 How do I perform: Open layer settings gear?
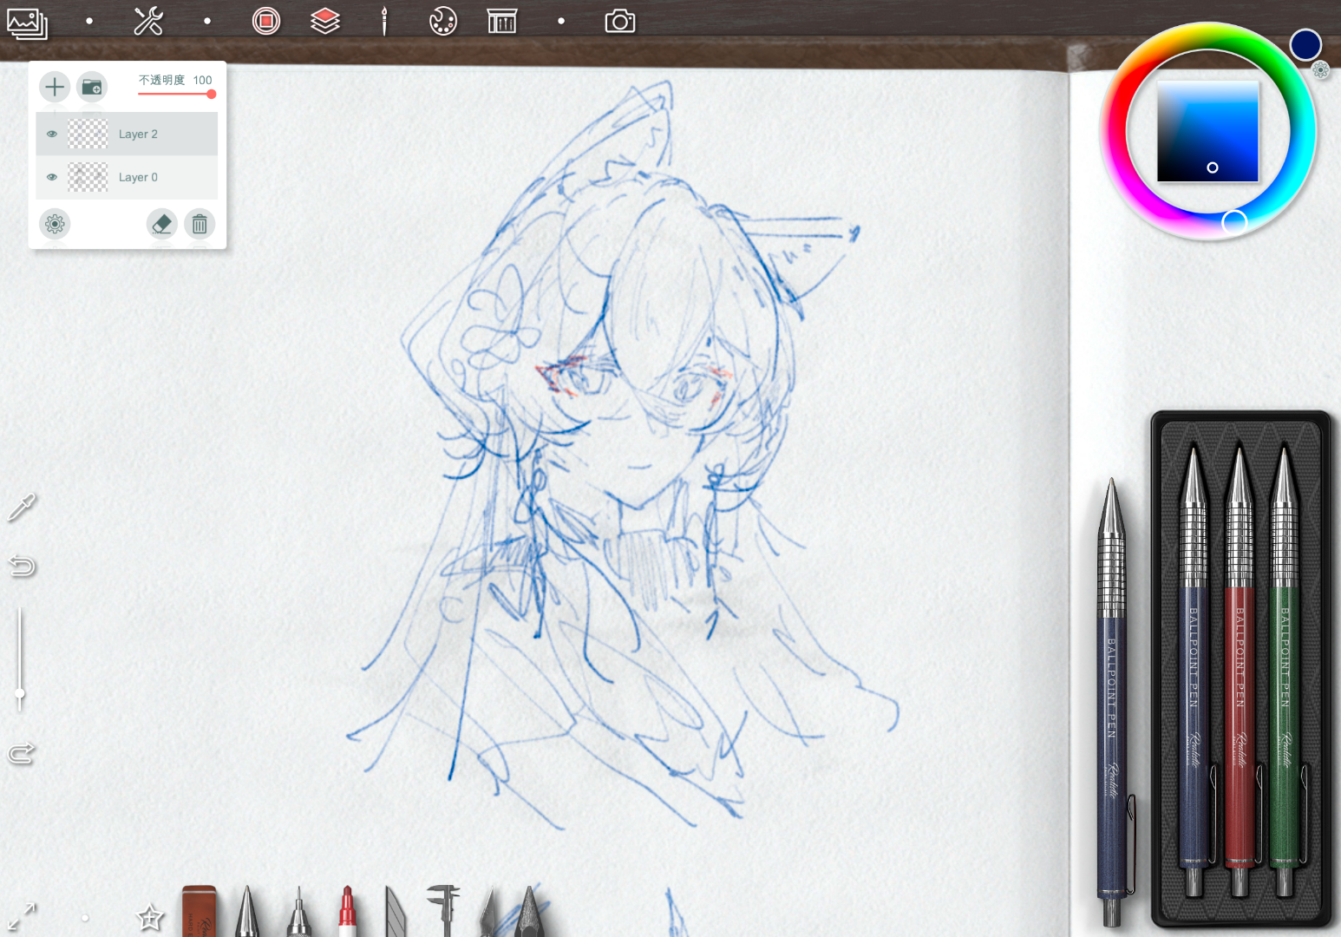[55, 225]
